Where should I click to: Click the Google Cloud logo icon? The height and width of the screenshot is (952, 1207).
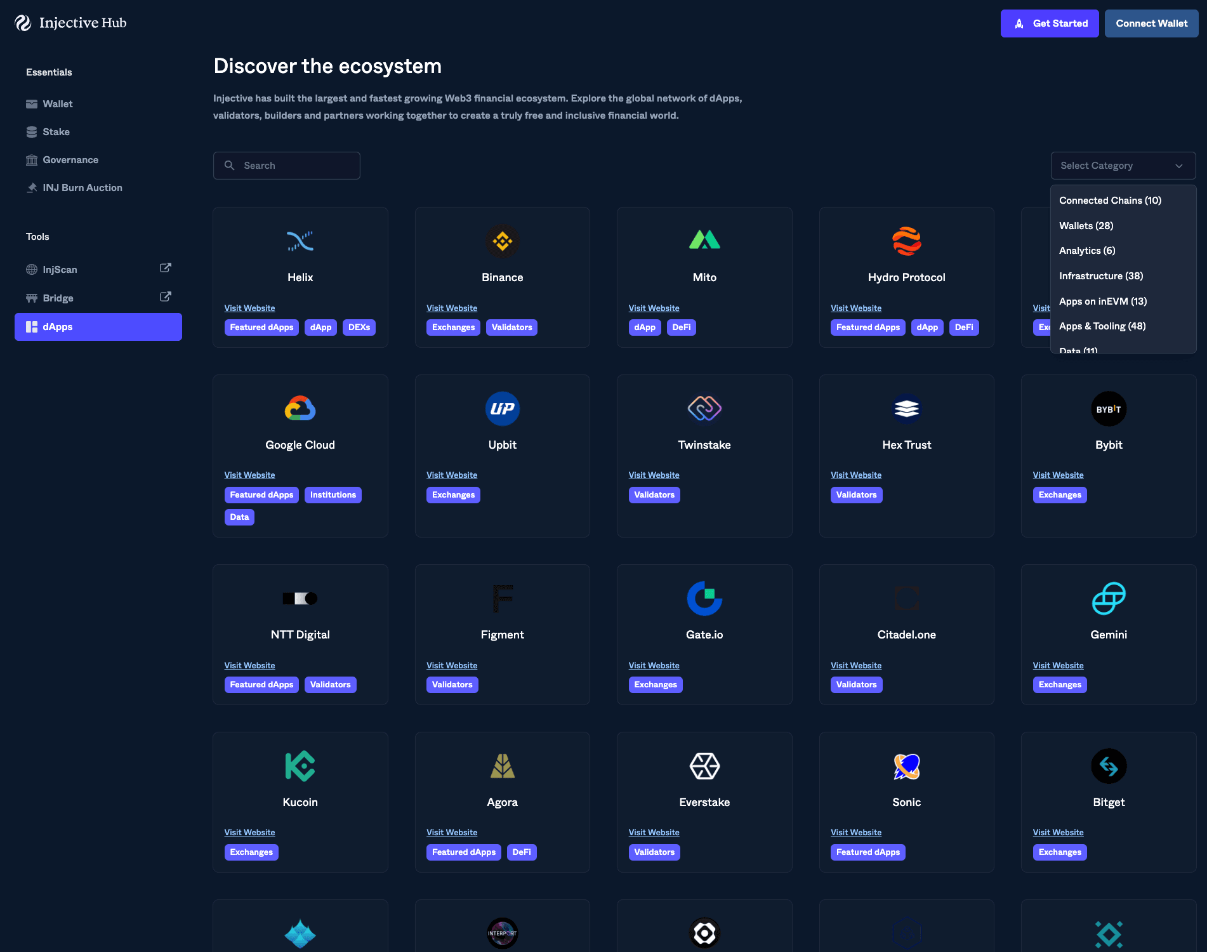[x=300, y=409]
